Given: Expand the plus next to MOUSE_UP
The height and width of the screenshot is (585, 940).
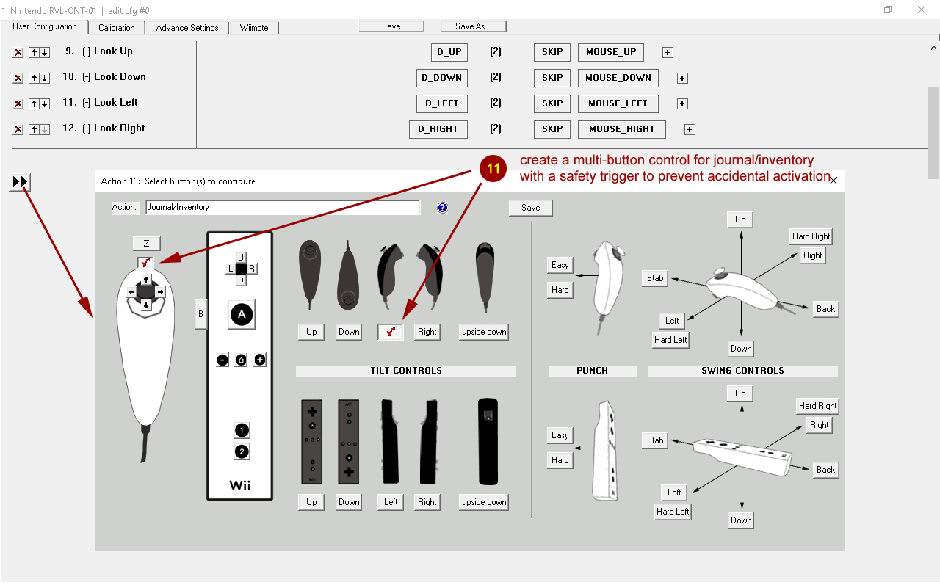Looking at the screenshot, I should (x=668, y=53).
